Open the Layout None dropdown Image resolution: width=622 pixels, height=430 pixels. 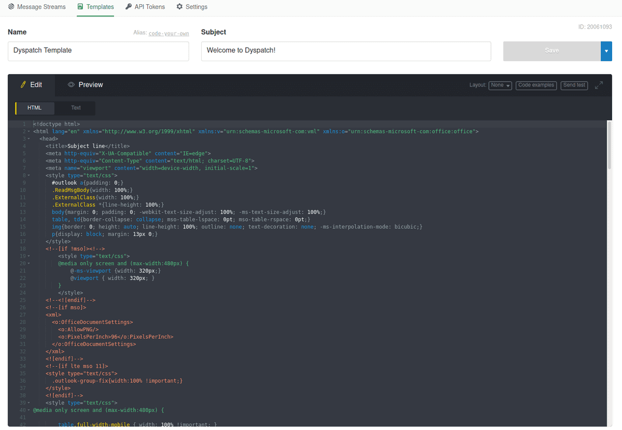pyautogui.click(x=500, y=85)
